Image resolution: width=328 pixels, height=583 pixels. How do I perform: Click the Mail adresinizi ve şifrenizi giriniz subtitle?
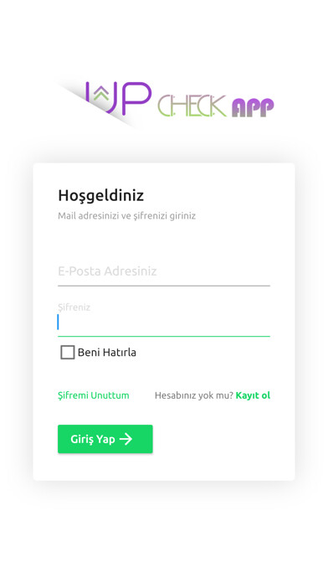(126, 215)
